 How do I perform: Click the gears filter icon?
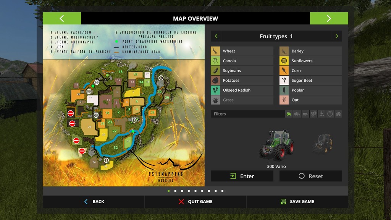click(x=313, y=114)
